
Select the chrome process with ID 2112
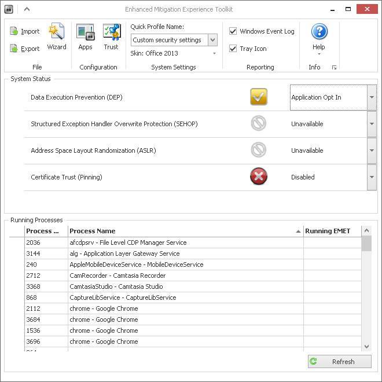tap(193, 308)
